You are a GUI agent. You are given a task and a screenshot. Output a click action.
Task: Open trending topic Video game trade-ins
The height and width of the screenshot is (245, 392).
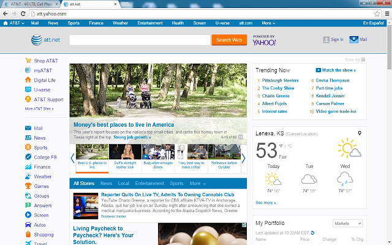[336, 111]
